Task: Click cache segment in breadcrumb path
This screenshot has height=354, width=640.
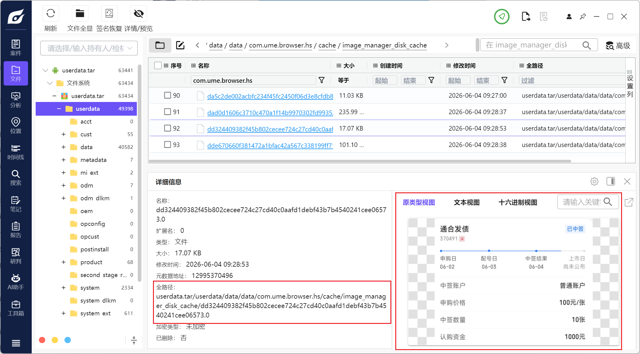Action: pos(327,45)
